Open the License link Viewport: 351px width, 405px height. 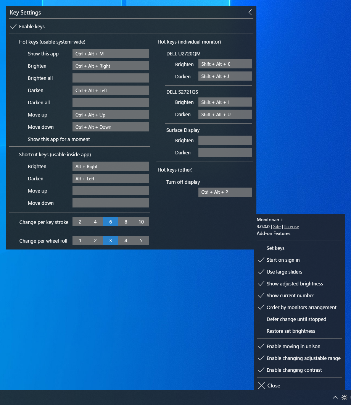coord(291,227)
